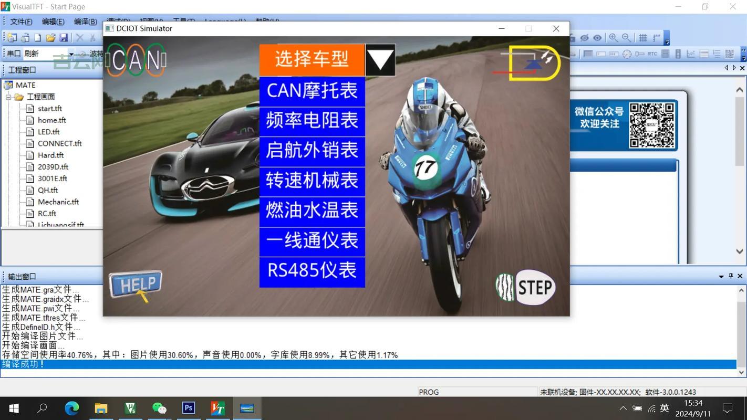Insert a meter gauge control
This screenshot has width=747, height=420.
627,54
